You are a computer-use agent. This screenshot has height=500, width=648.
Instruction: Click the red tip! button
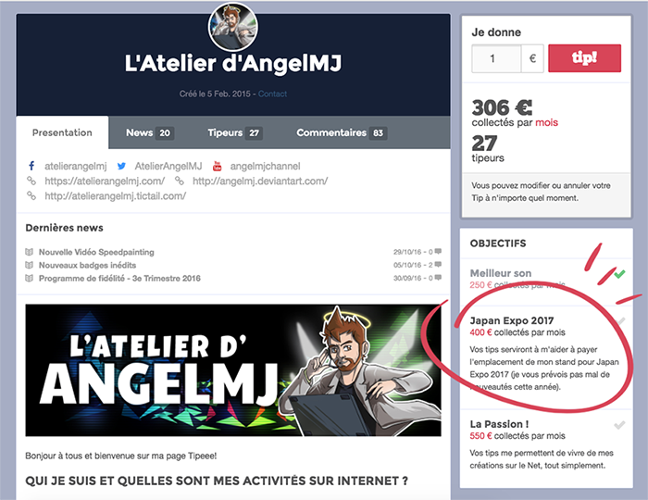pos(584,58)
